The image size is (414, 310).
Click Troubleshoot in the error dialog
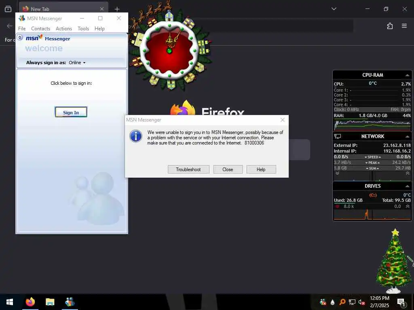pyautogui.click(x=188, y=169)
